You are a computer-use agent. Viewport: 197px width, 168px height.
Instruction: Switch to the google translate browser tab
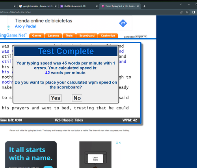coord(38,6)
